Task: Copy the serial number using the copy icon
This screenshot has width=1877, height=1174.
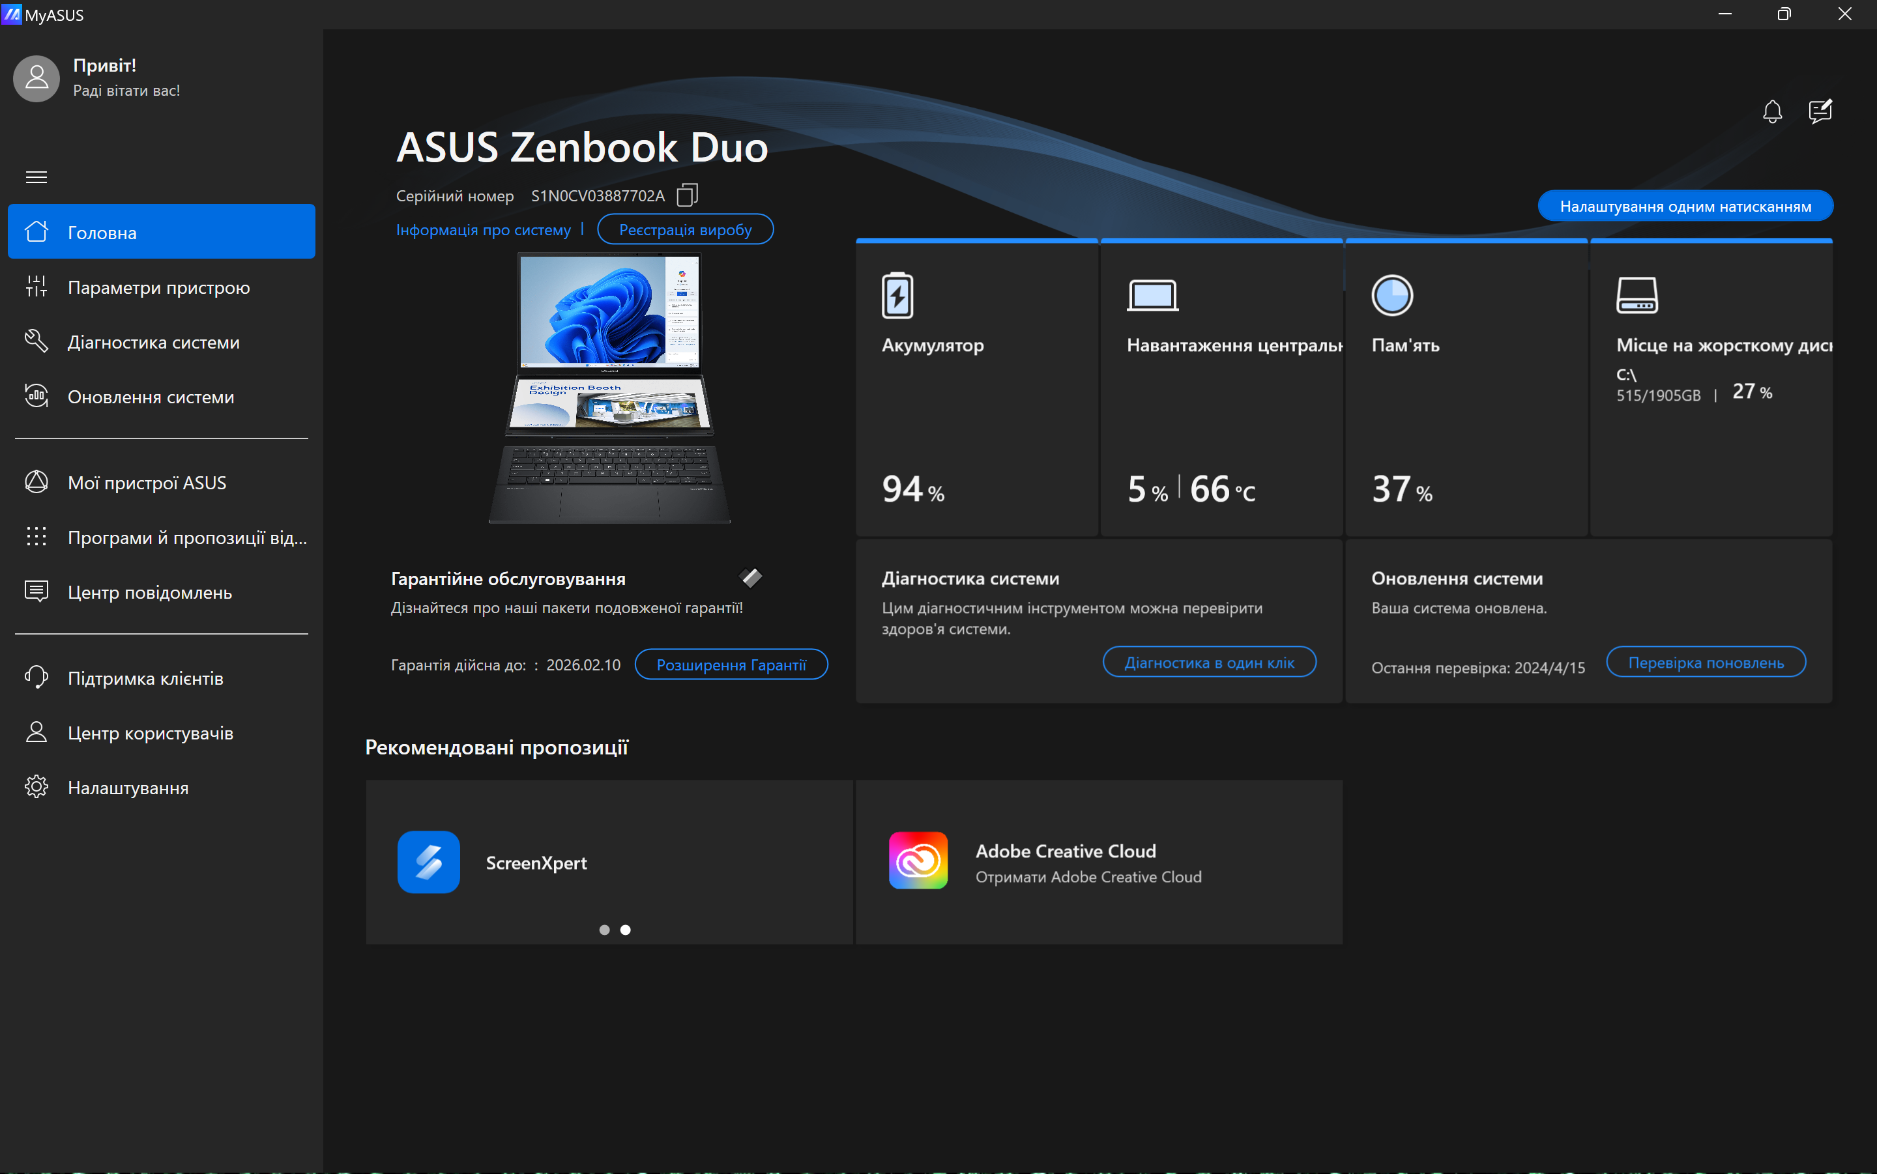Action: click(686, 195)
